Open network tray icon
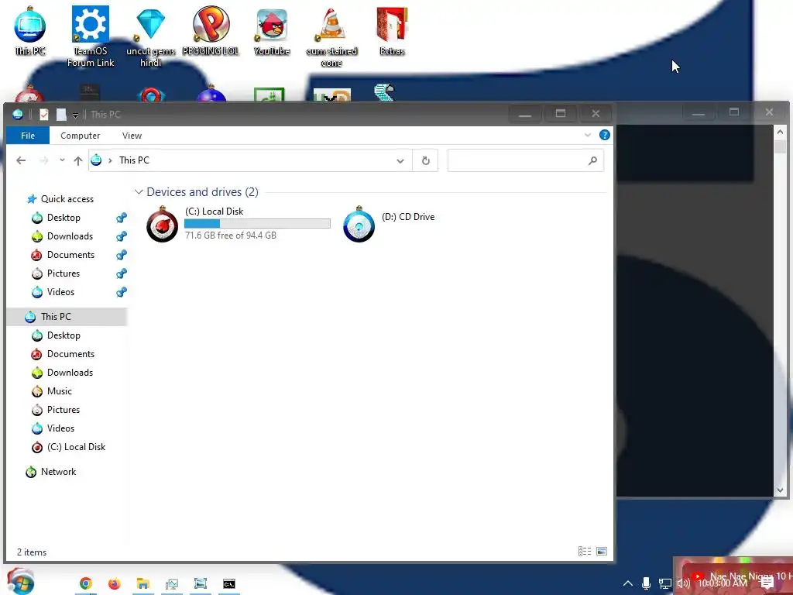The height and width of the screenshot is (595, 793). tap(664, 584)
